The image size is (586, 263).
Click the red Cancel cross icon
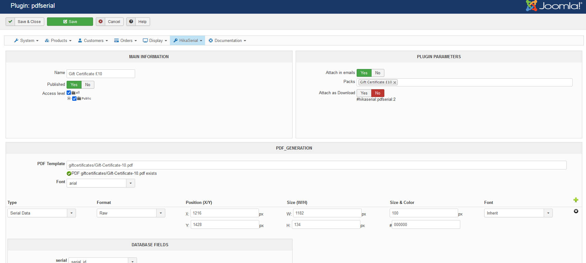(x=101, y=21)
